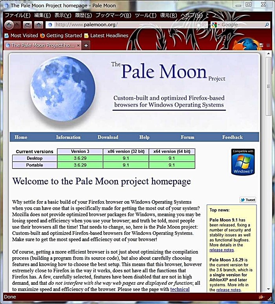Open the Google search engine selector
The height and width of the screenshot is (304, 275).
pos(215,25)
